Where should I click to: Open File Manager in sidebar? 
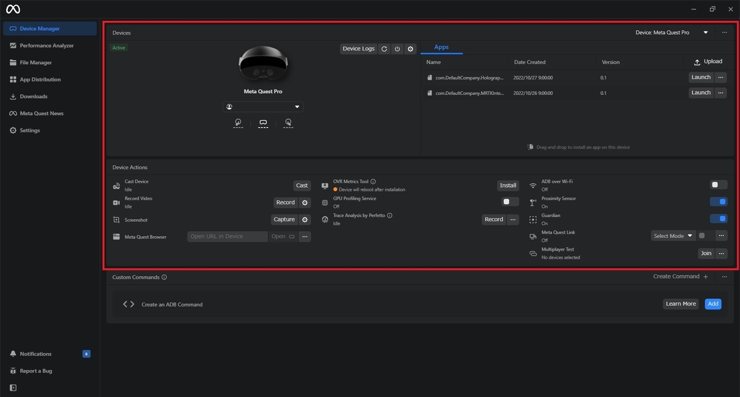(x=50, y=62)
